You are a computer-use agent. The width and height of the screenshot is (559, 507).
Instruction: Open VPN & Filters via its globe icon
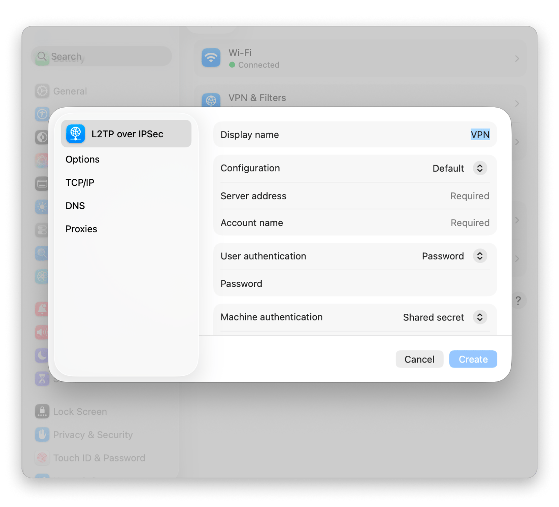[x=211, y=101]
